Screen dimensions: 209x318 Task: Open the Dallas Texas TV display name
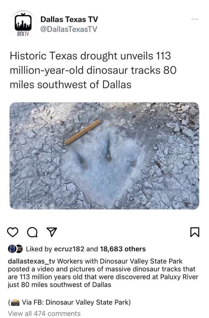click(69, 19)
